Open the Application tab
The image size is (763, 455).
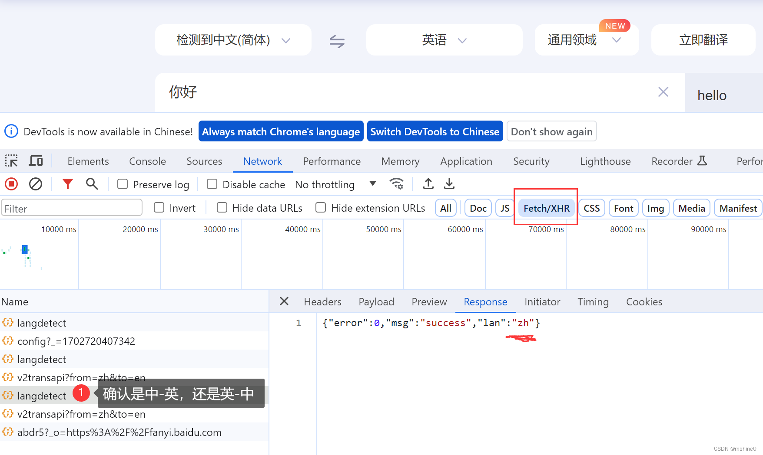pos(466,161)
